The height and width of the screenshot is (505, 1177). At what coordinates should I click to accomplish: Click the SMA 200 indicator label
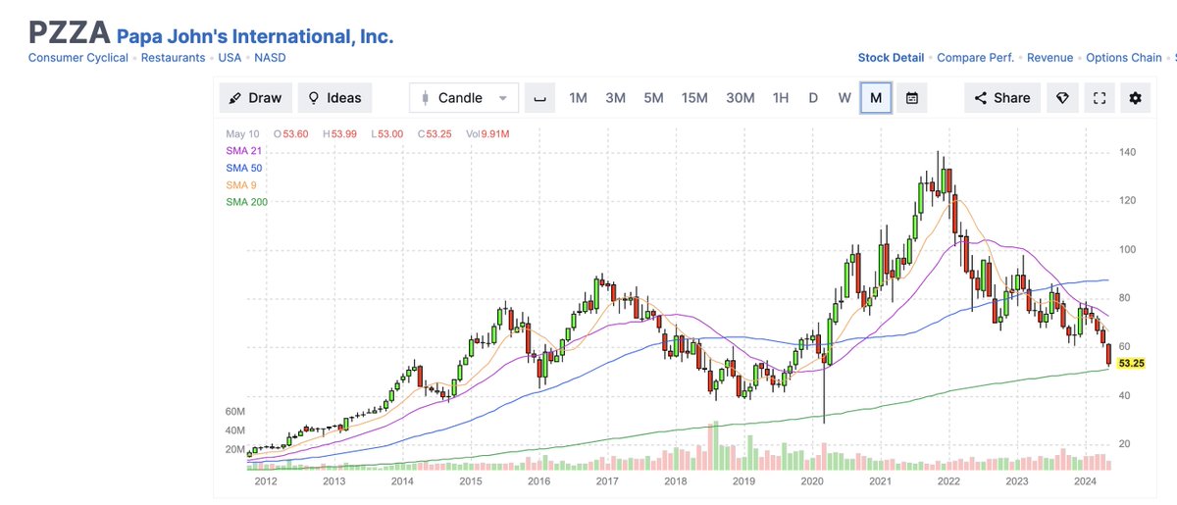(x=246, y=202)
